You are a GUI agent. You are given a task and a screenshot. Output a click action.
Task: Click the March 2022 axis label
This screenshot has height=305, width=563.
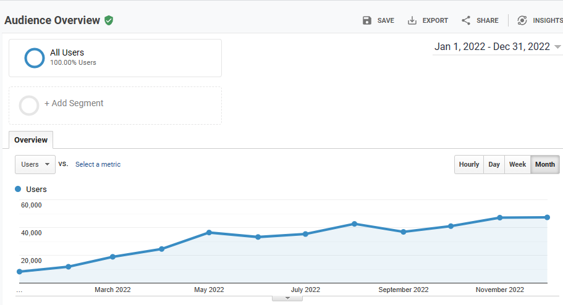(112, 290)
